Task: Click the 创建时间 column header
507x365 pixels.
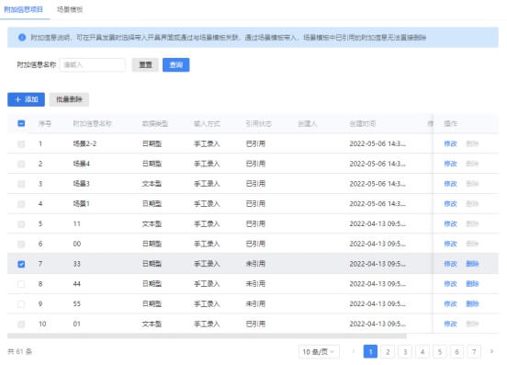Action: click(363, 123)
